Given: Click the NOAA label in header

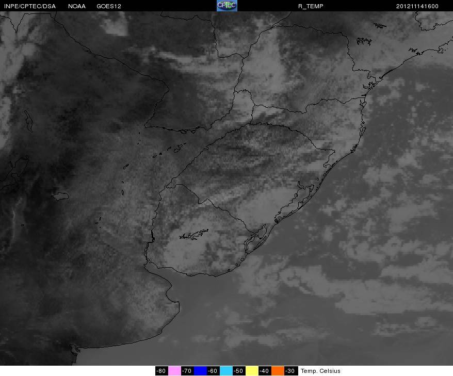Looking at the screenshot, I should pos(77,6).
